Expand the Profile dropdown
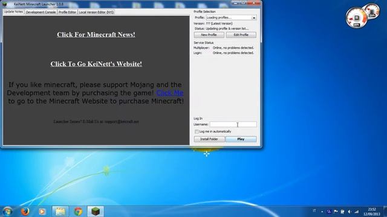Image resolution: width=387 pixels, height=217 pixels. pyautogui.click(x=254, y=17)
